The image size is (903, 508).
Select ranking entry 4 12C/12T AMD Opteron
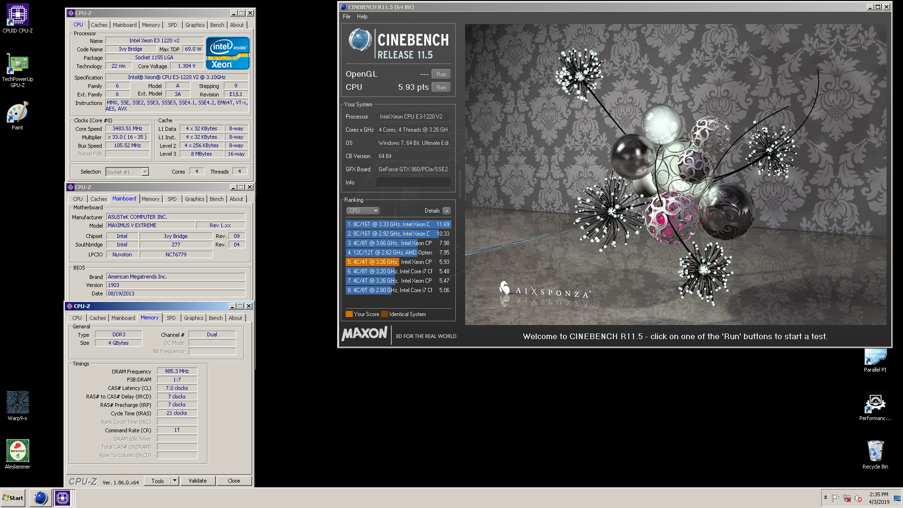[x=398, y=253]
